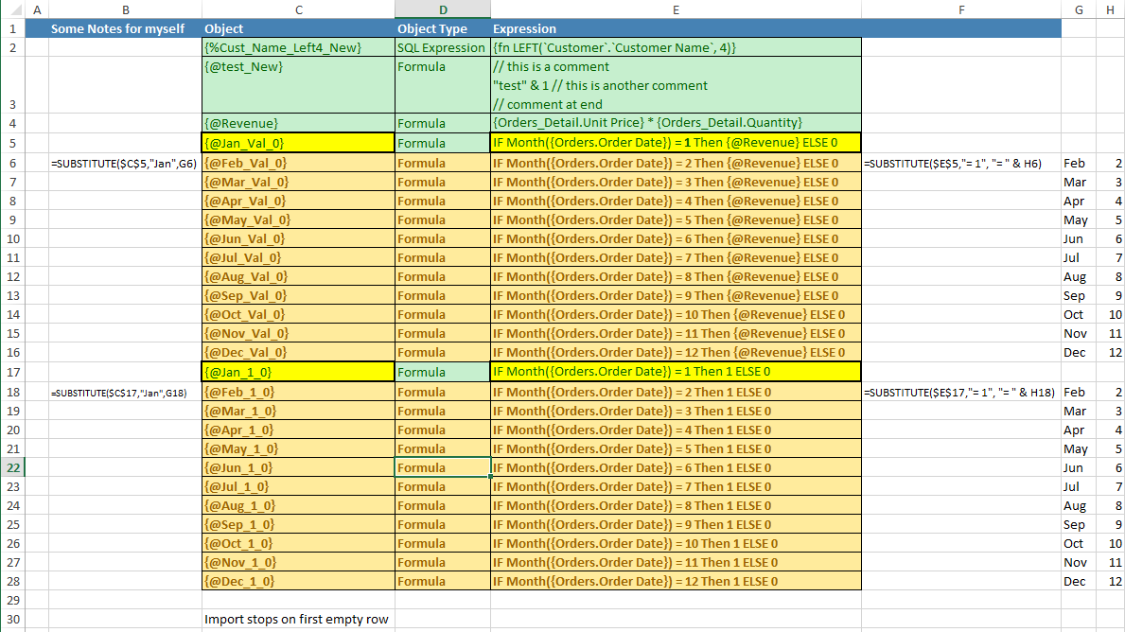Image resolution: width=1125 pixels, height=632 pixels.
Task: Click 'Some Notes for myself' header cell
Action: (x=126, y=28)
